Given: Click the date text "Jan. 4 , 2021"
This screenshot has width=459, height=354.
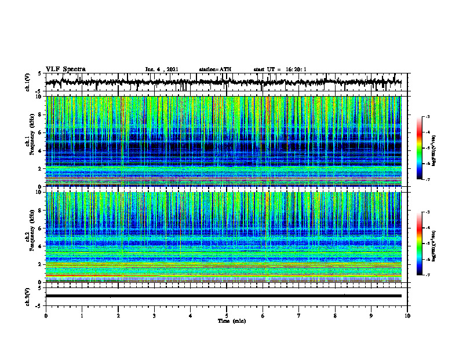Looking at the screenshot, I should click(x=162, y=69).
